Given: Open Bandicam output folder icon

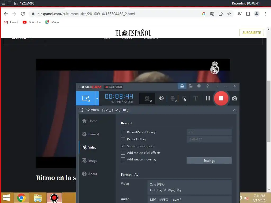Looking at the screenshot, I should [191, 86].
